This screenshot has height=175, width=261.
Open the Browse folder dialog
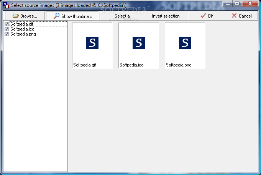(25, 16)
